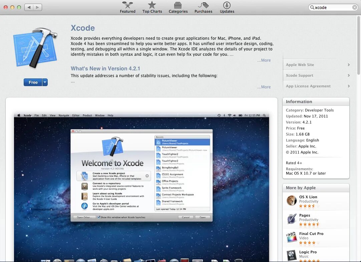Screen dimensions: 361x262
Task: Click Product menu in the screenshot's menu bar
Action: [87, 115]
